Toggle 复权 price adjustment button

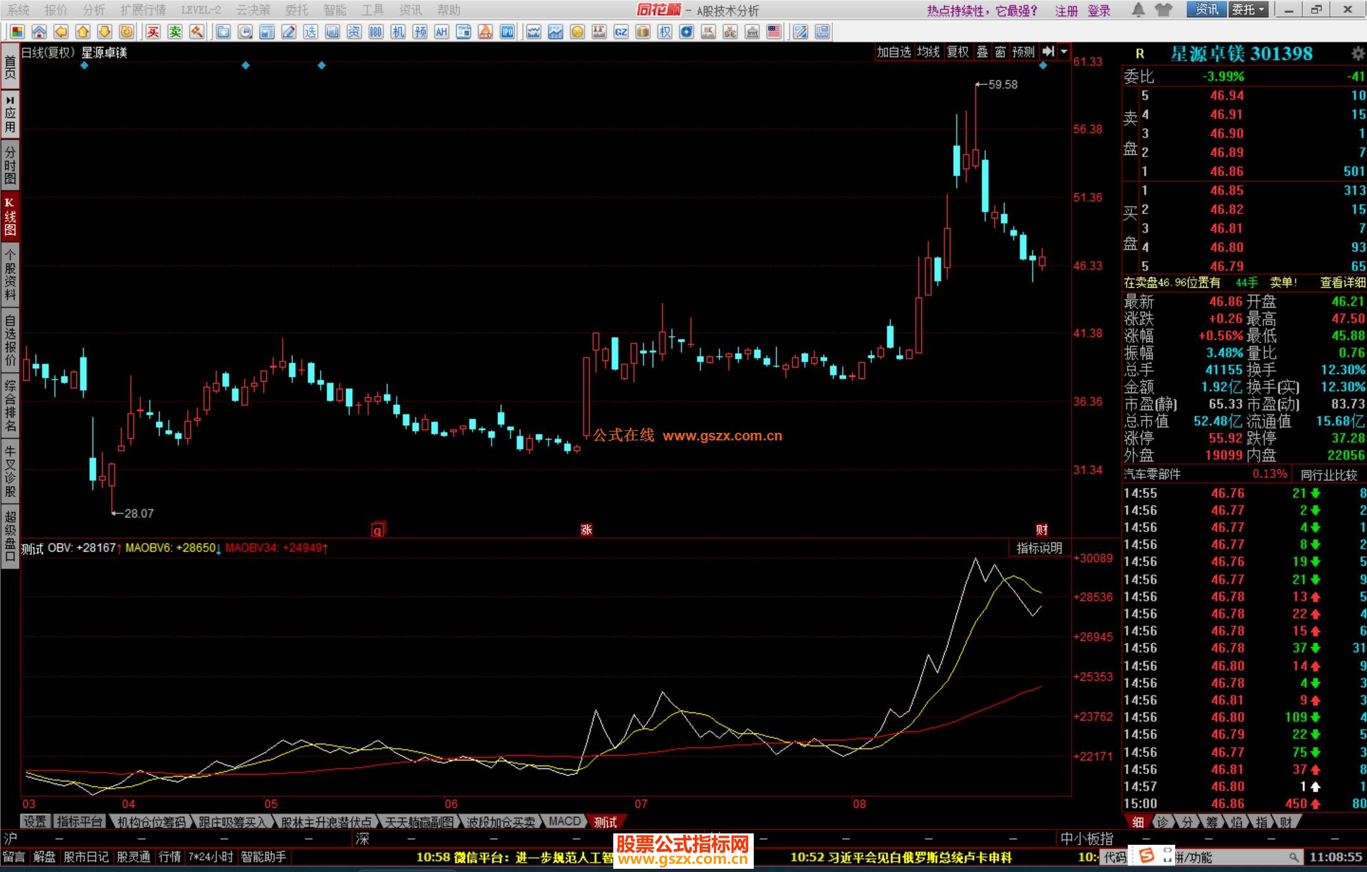[x=958, y=52]
